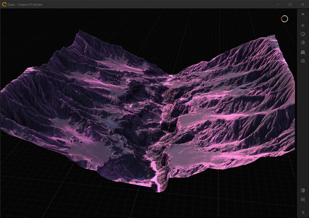309x218 pixels.
Task: Open the lines menu at sidebar bottom
Action: click(303, 212)
